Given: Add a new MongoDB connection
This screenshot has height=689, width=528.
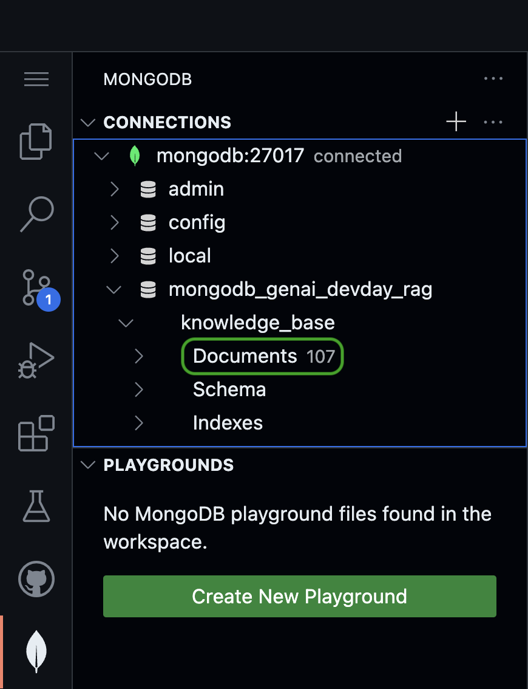Looking at the screenshot, I should click(456, 122).
